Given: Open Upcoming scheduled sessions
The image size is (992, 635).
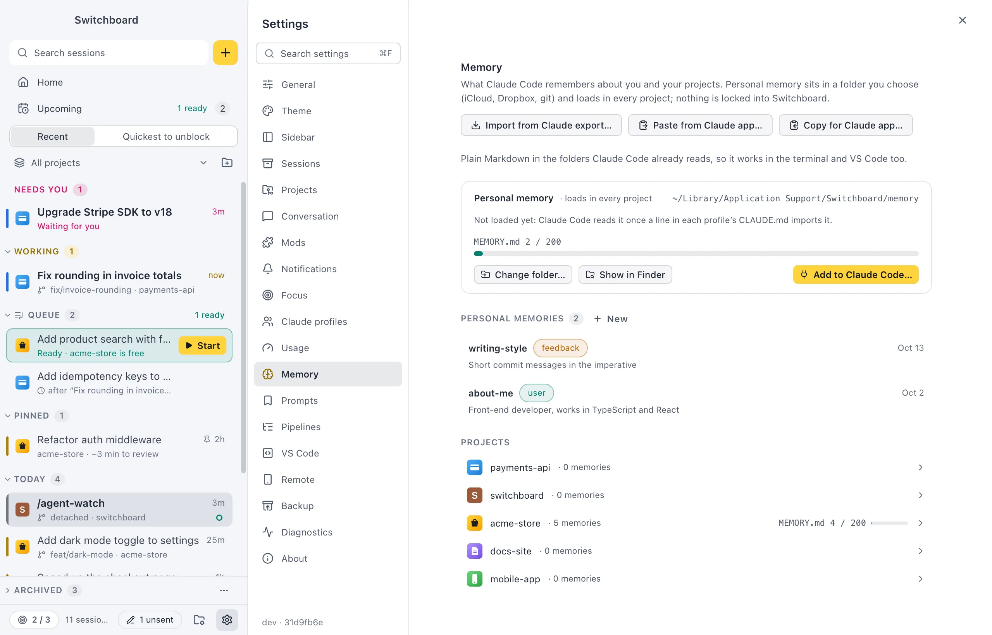Looking at the screenshot, I should tap(123, 108).
